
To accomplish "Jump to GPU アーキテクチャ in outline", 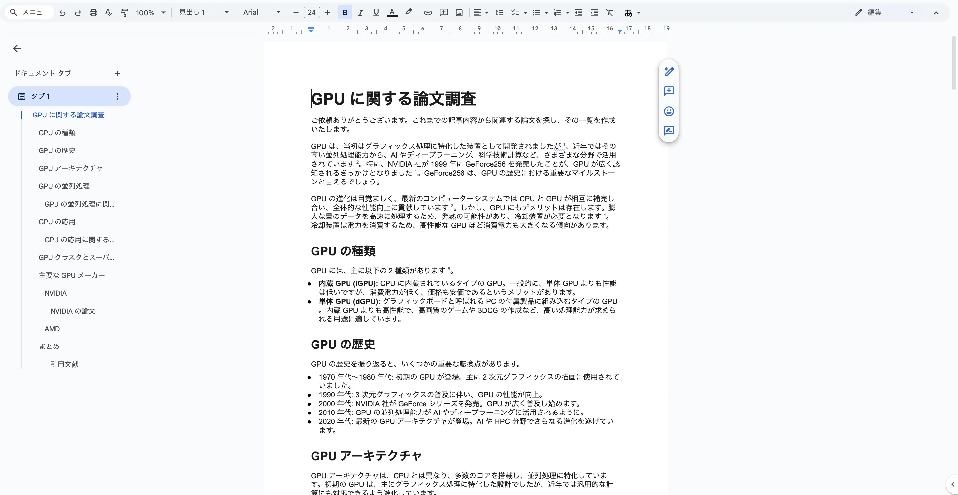I will pos(70,168).
